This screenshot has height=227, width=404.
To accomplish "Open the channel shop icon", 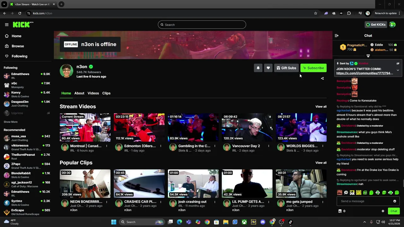I will [340, 211].
